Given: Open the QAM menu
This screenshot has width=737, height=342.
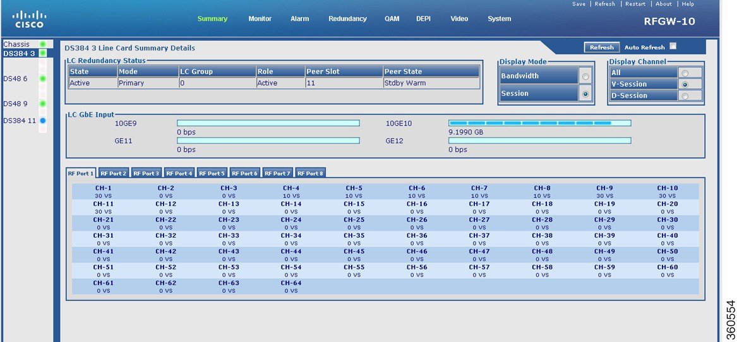Looking at the screenshot, I should pos(392,19).
